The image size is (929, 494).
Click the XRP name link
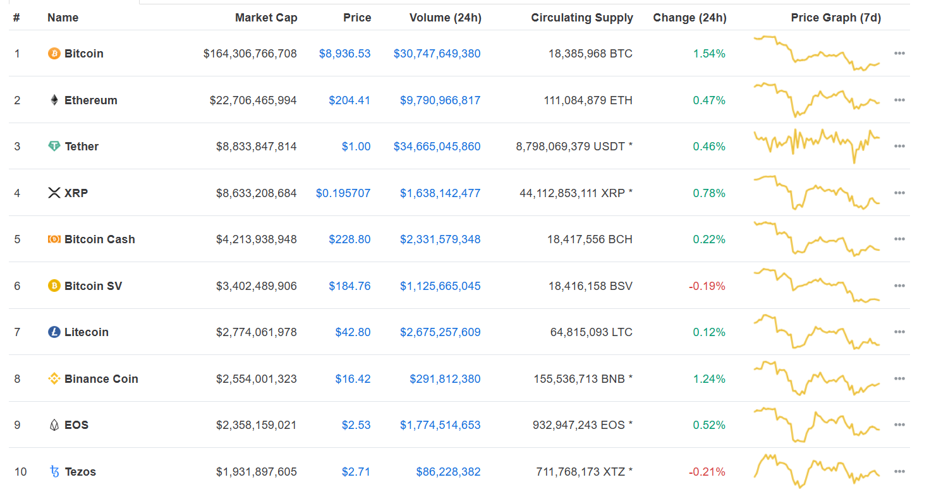click(76, 193)
